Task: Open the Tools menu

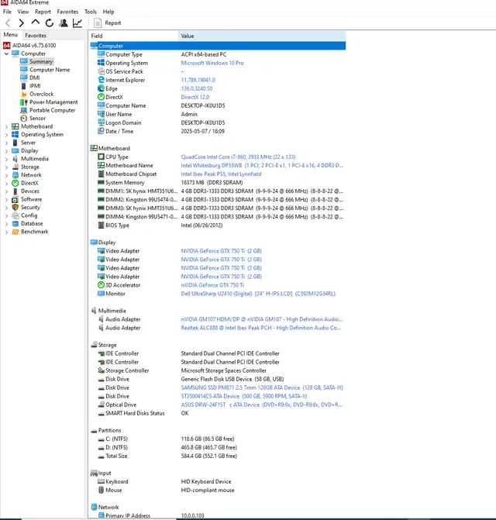Action: [91, 12]
